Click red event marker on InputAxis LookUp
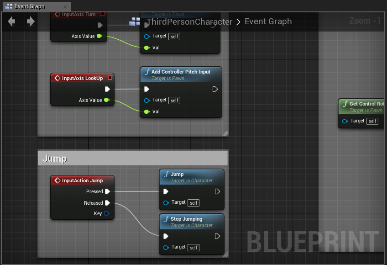 (110, 78)
